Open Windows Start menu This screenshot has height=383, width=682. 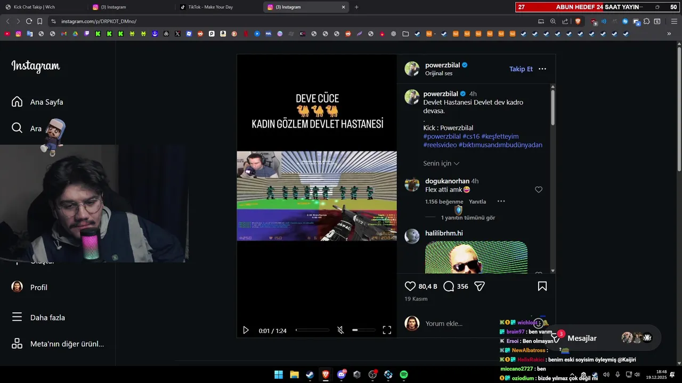point(279,374)
